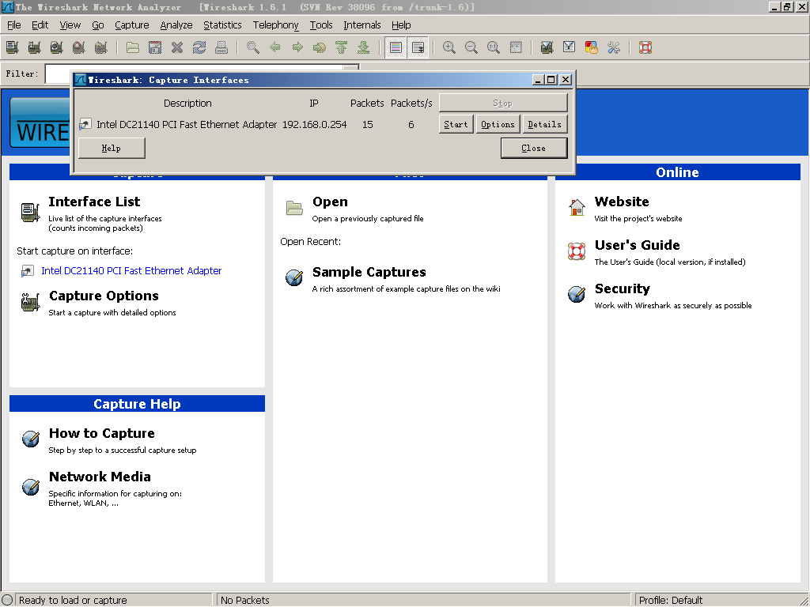Viewport: 810px width, 607px height.
Task: Open the Go menu
Action: tap(97, 25)
